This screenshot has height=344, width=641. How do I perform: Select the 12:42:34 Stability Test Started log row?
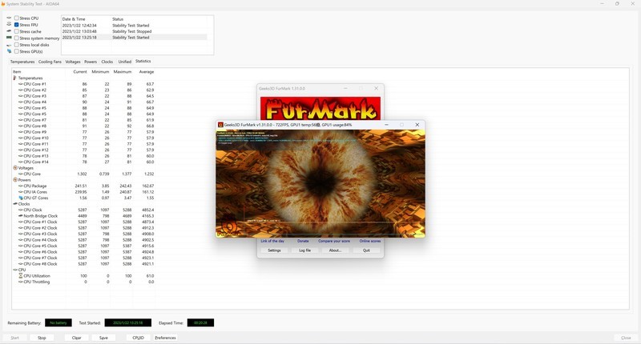click(x=134, y=26)
